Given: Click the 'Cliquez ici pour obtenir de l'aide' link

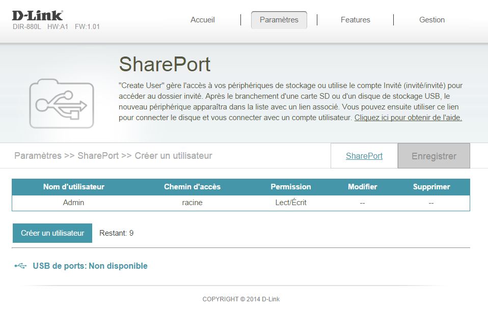Looking at the screenshot, I should (x=408, y=118).
